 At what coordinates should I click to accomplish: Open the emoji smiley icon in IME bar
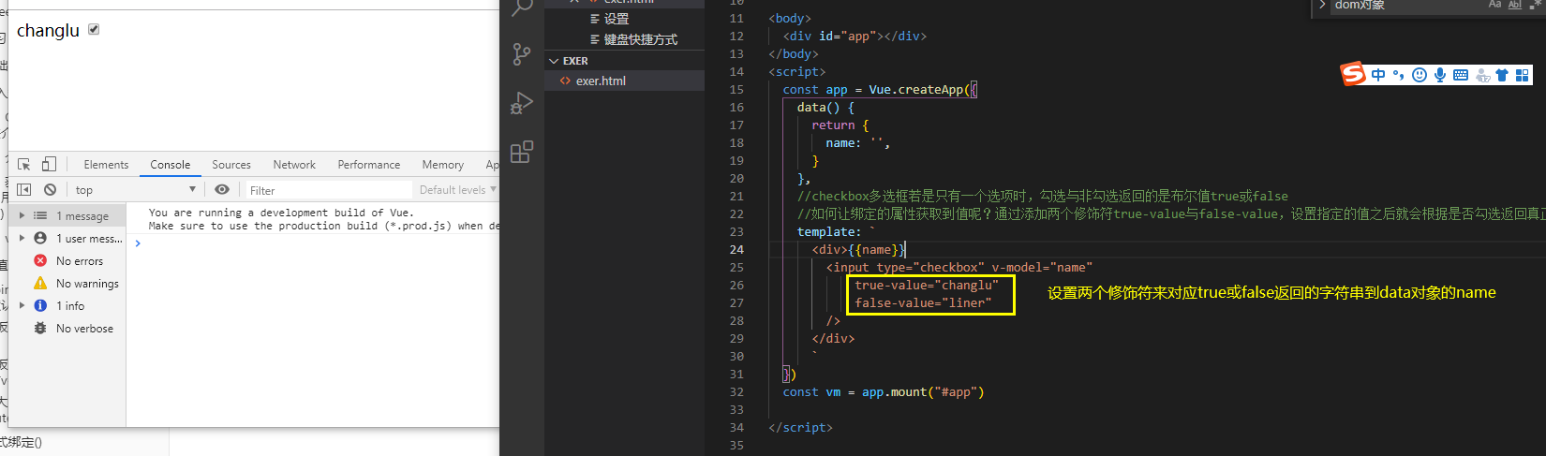pos(1420,75)
